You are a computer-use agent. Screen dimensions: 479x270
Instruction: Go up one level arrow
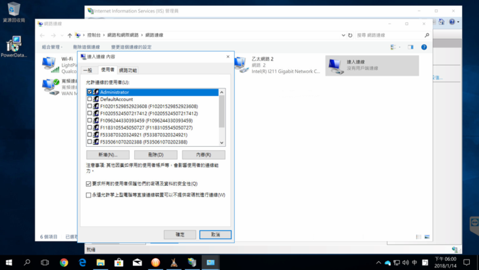(70, 36)
